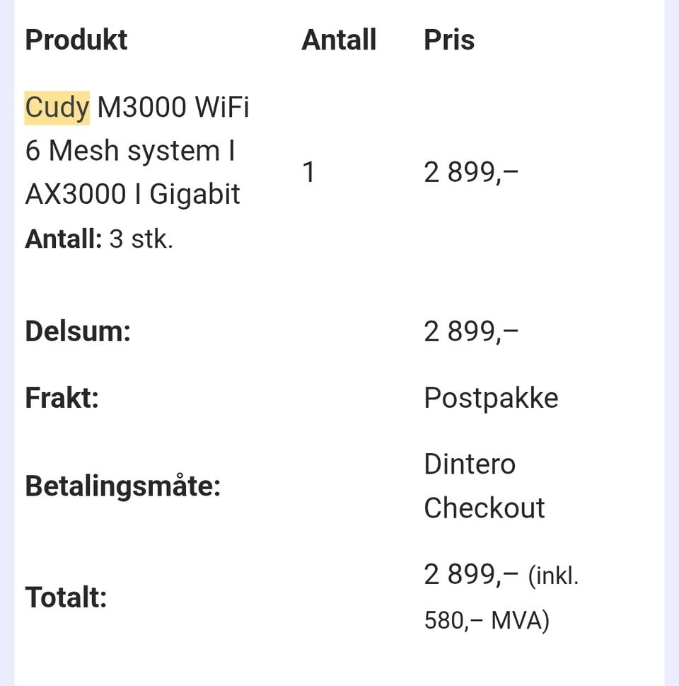
Task: Click the Totalt label
Action: (x=66, y=598)
